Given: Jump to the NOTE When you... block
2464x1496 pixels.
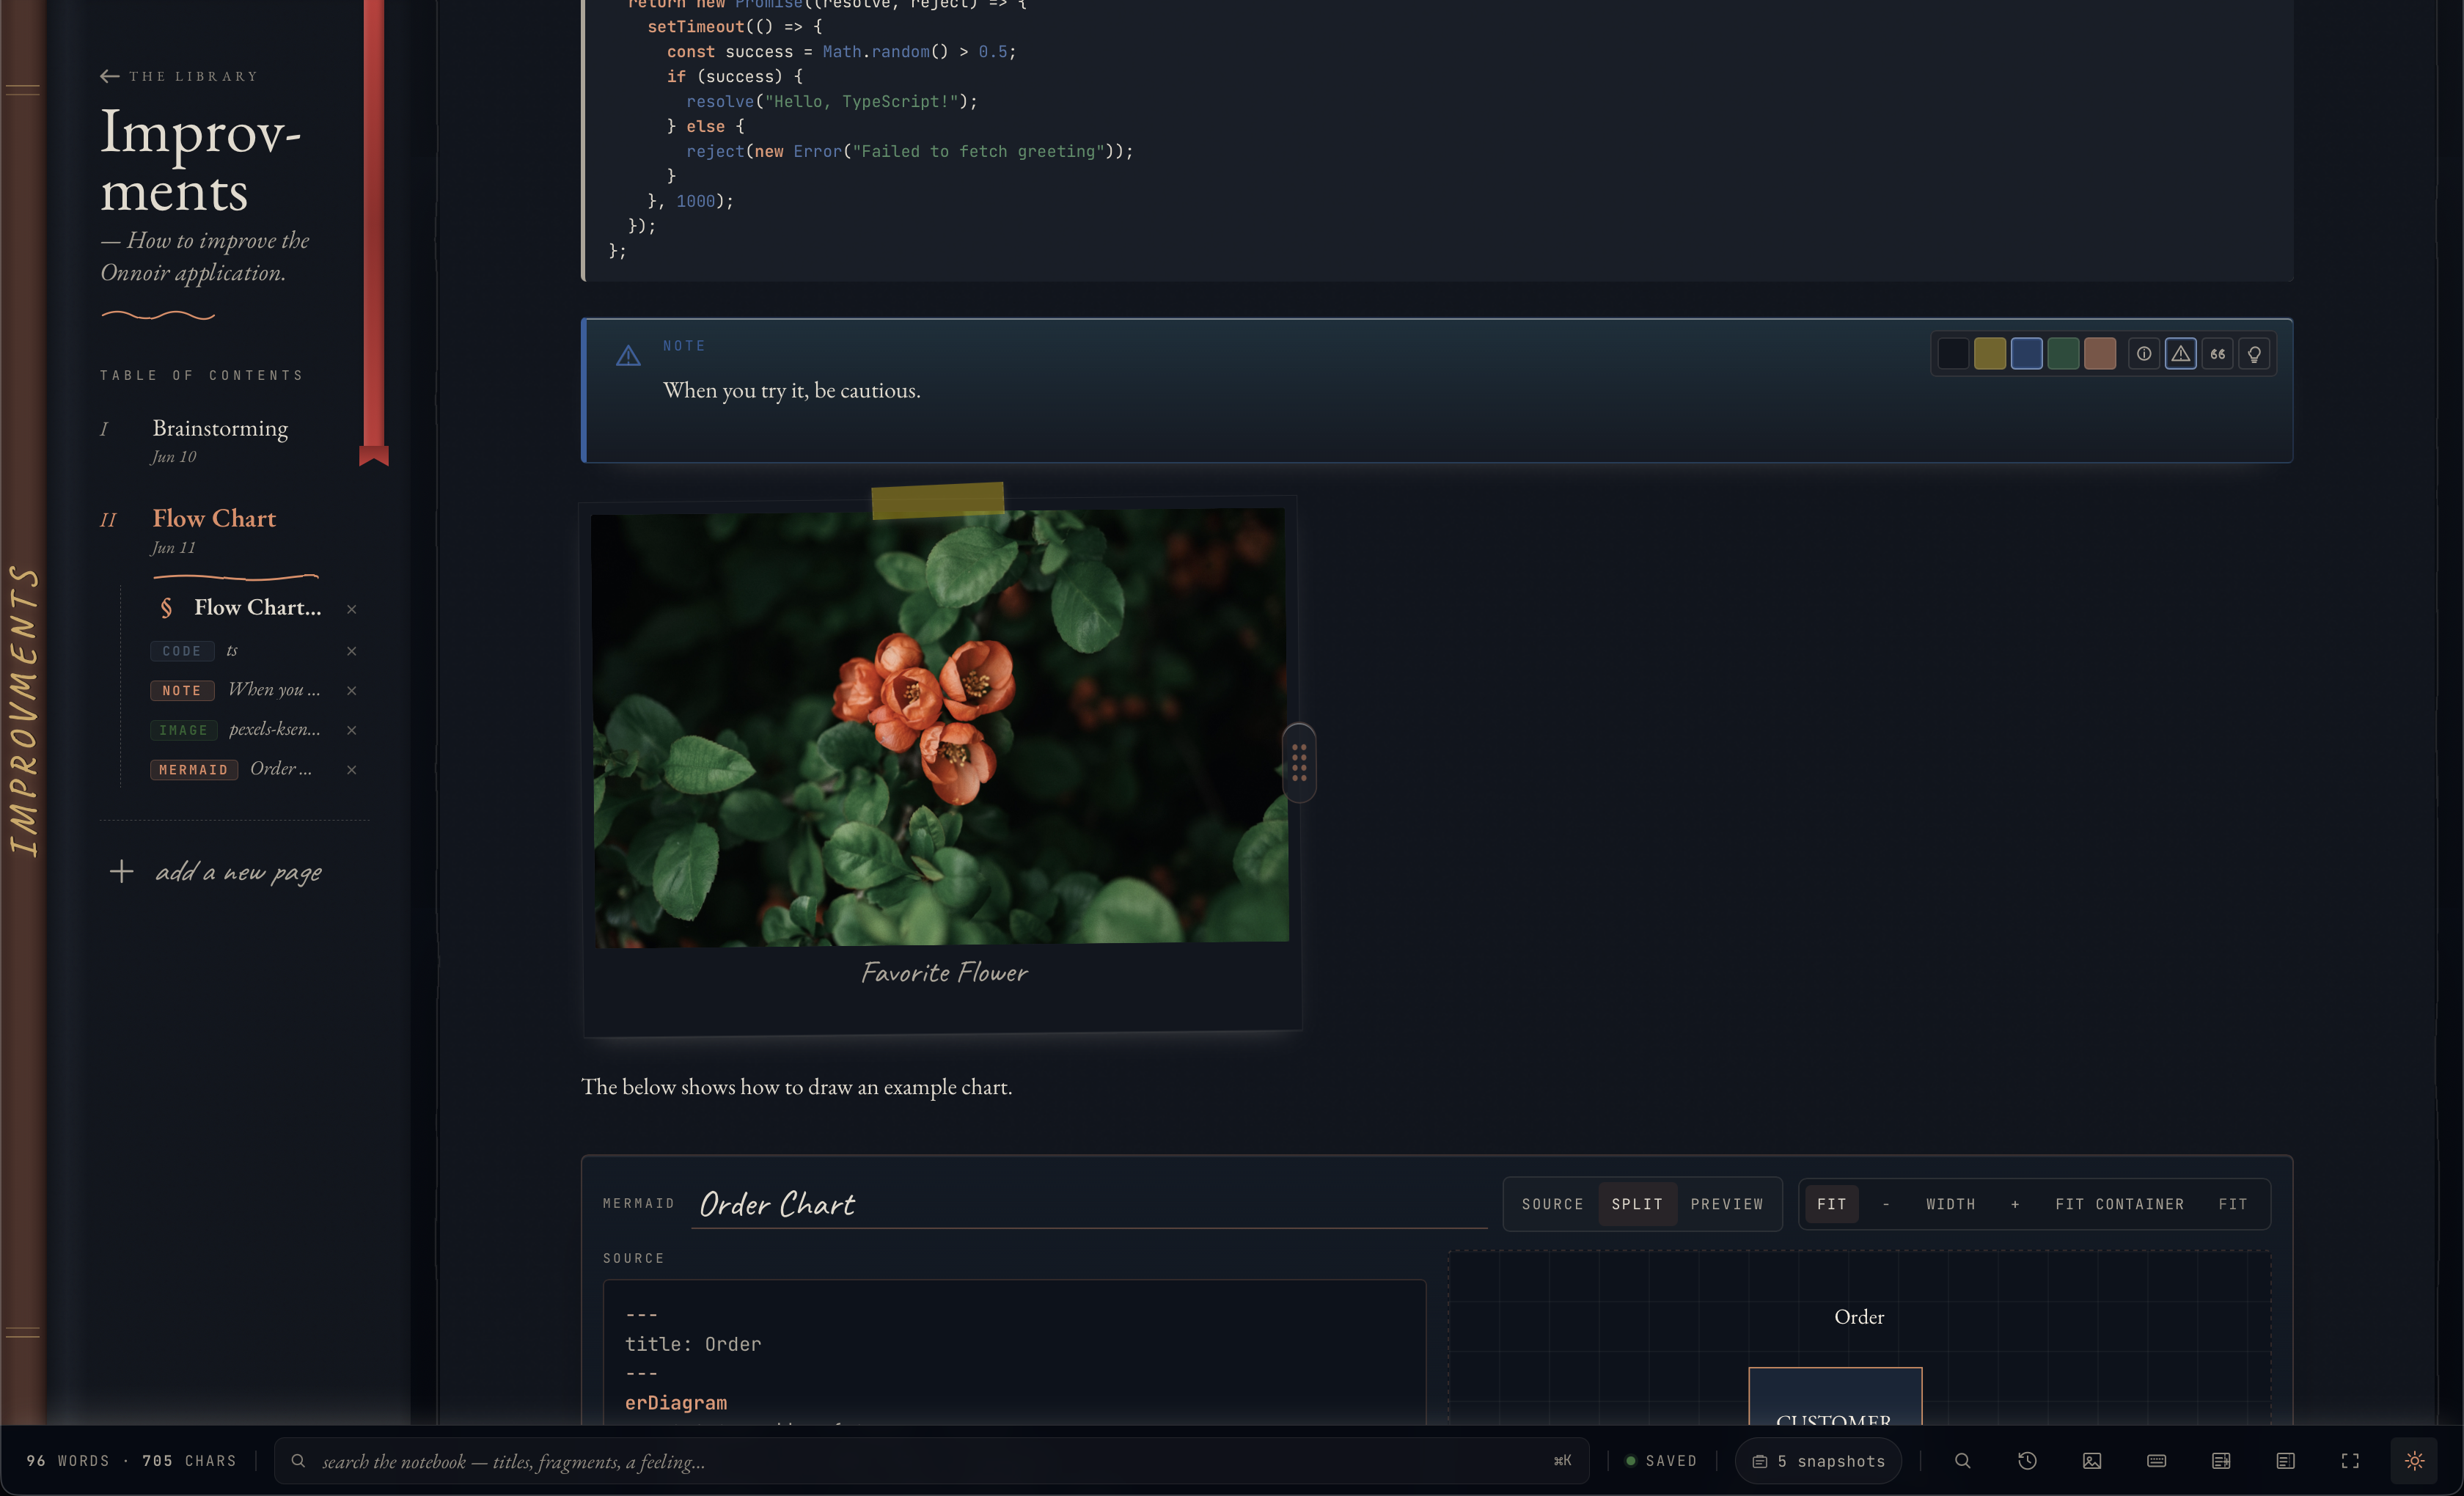Looking at the screenshot, I should tap(235, 690).
